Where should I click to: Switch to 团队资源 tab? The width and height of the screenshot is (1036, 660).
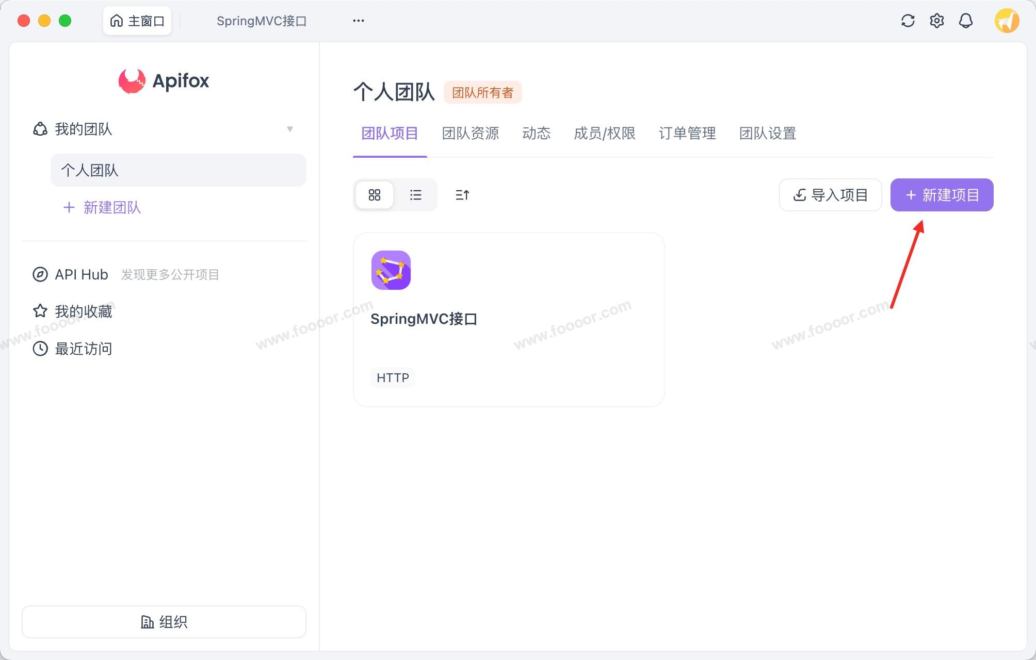click(470, 134)
